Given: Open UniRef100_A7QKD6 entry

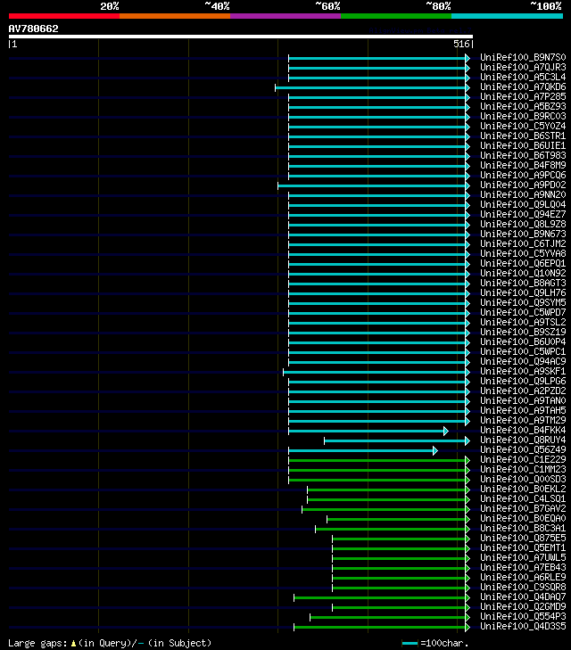Looking at the screenshot, I should click(x=523, y=86).
